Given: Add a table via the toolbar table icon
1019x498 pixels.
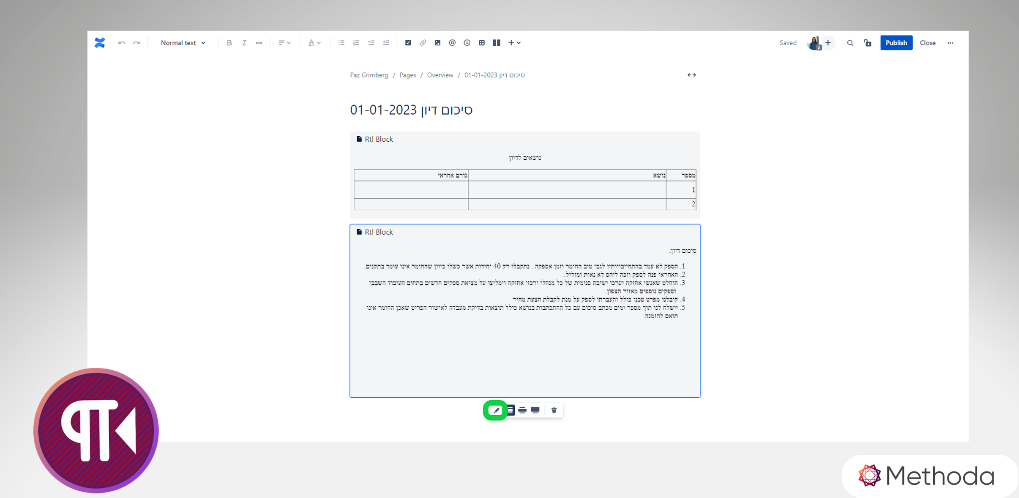Looking at the screenshot, I should point(482,43).
